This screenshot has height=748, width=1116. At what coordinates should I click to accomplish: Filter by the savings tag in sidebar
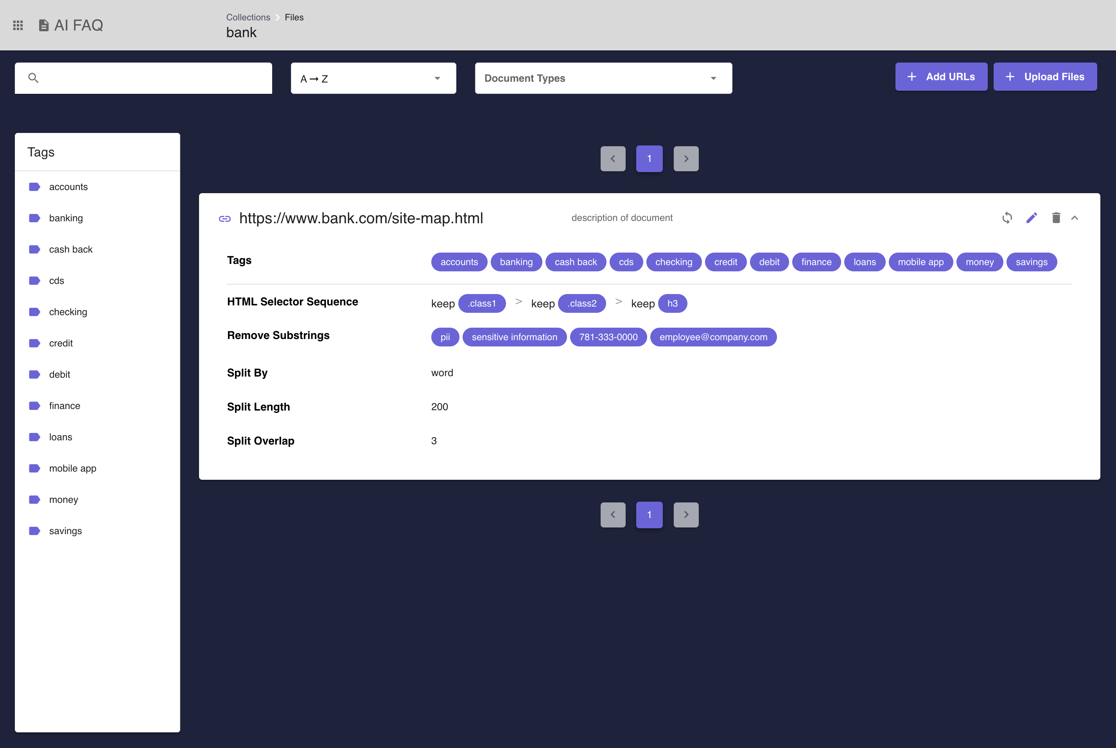pos(97,531)
